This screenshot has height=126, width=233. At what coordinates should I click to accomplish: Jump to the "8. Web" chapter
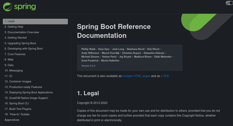pos(9,59)
